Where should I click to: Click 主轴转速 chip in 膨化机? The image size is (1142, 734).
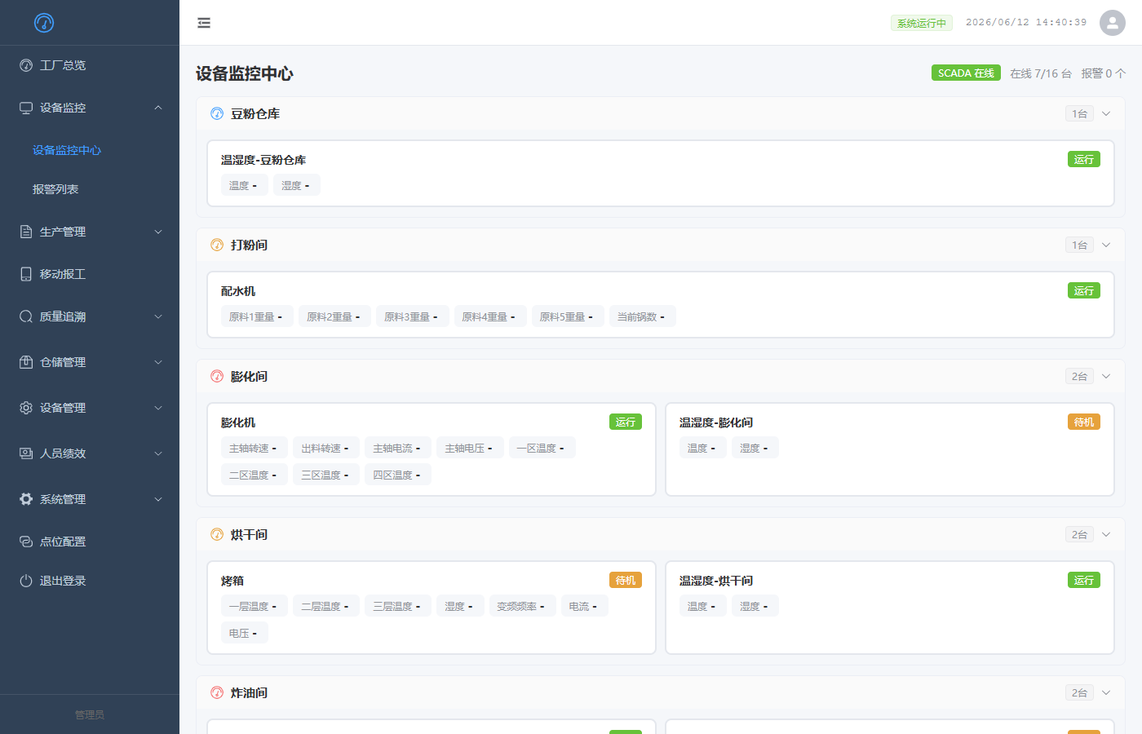(254, 448)
